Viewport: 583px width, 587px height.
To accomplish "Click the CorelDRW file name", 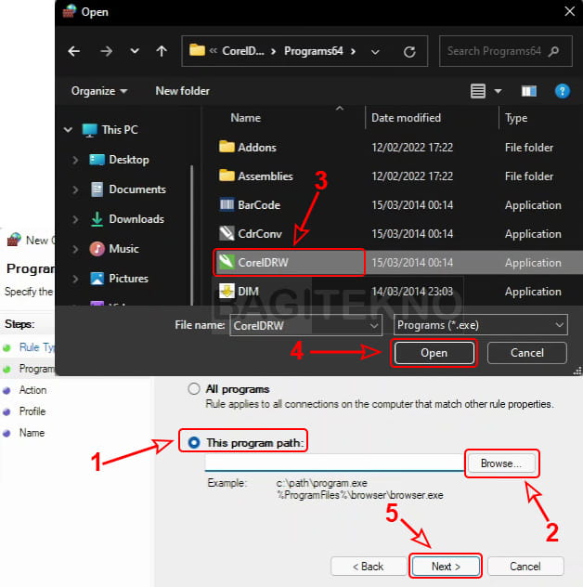I will click(263, 263).
